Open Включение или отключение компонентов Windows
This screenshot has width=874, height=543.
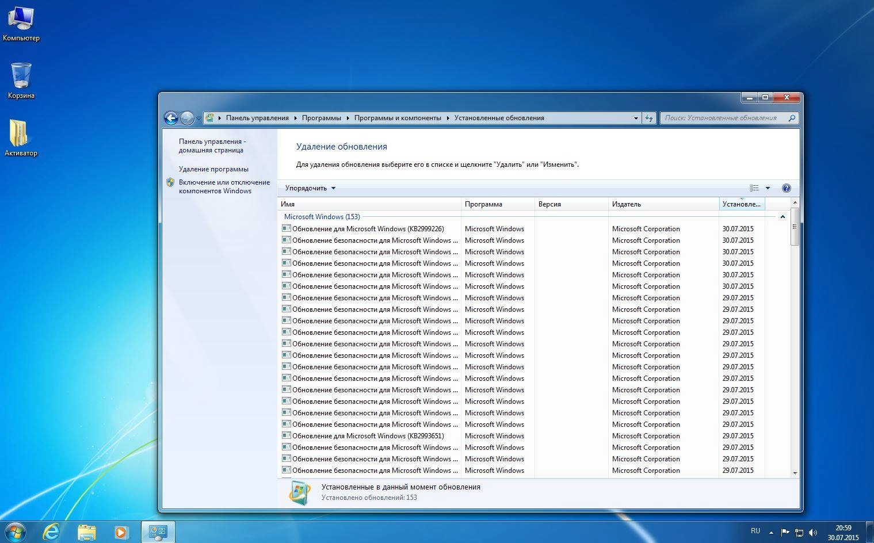224,186
